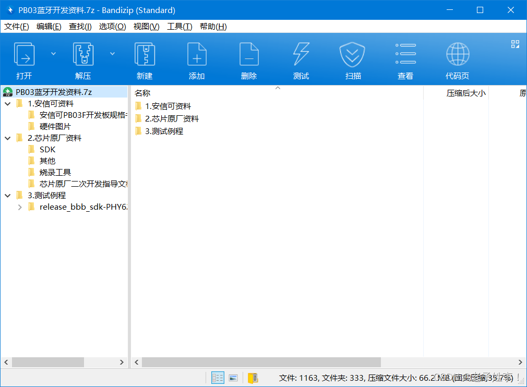Select release_bbb_sdk-PHY6 folder in tree
This screenshot has width=527, height=387.
point(83,207)
